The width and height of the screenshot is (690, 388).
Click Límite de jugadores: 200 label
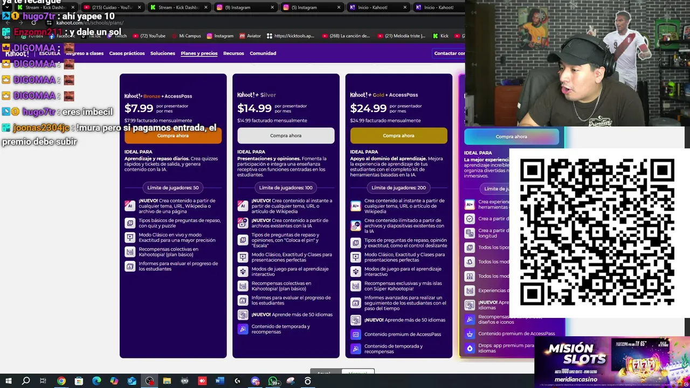pyautogui.click(x=398, y=188)
